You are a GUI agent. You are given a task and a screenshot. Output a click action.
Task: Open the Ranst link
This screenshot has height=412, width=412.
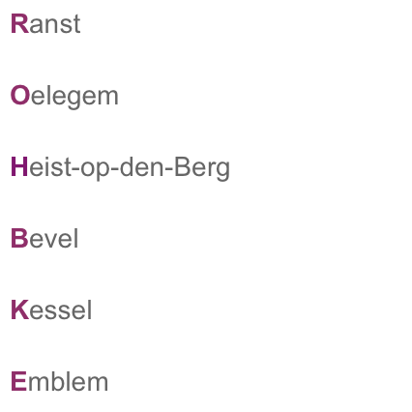point(45,23)
